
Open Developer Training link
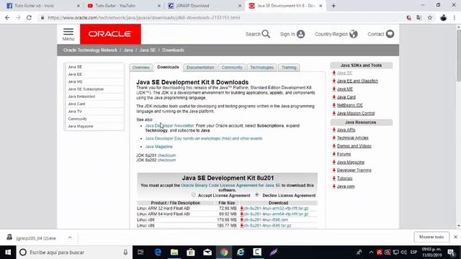(x=354, y=170)
